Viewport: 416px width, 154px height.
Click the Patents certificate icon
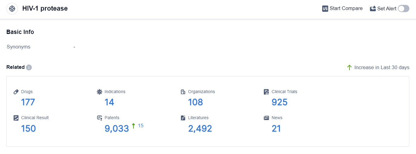[x=100, y=118]
